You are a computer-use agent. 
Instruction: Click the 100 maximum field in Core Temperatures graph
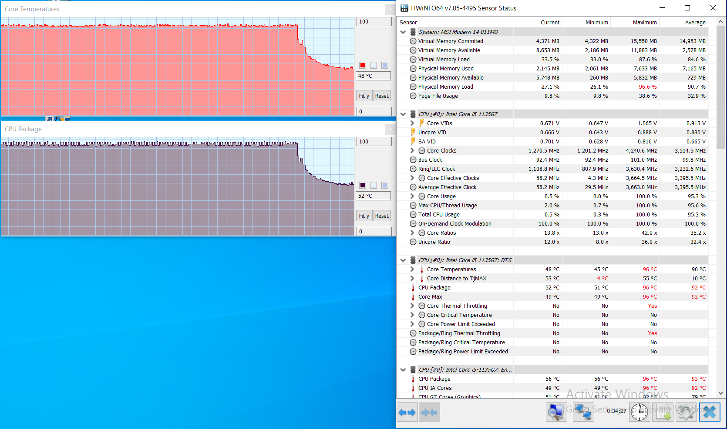point(374,22)
